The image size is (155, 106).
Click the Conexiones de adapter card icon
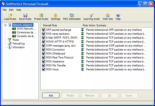pos(14,32)
